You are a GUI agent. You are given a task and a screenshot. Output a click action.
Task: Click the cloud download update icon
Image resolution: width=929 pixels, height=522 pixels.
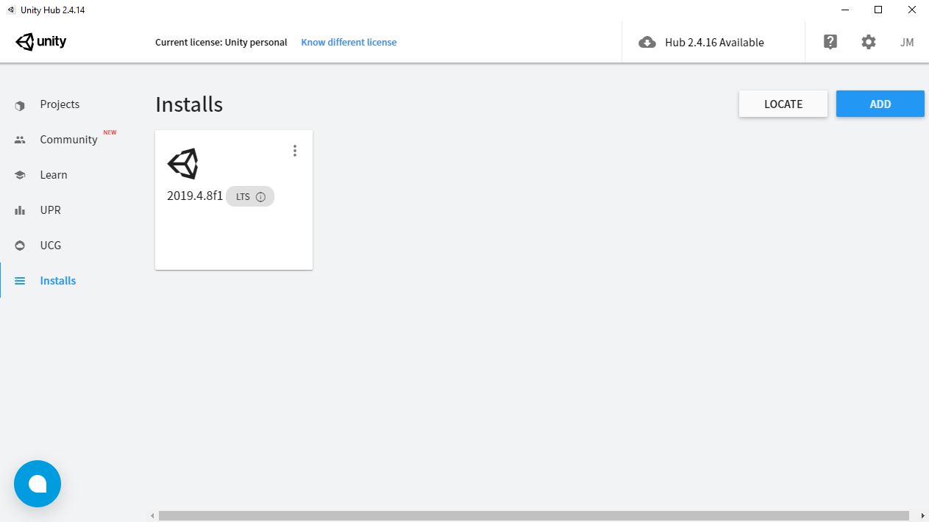click(647, 43)
